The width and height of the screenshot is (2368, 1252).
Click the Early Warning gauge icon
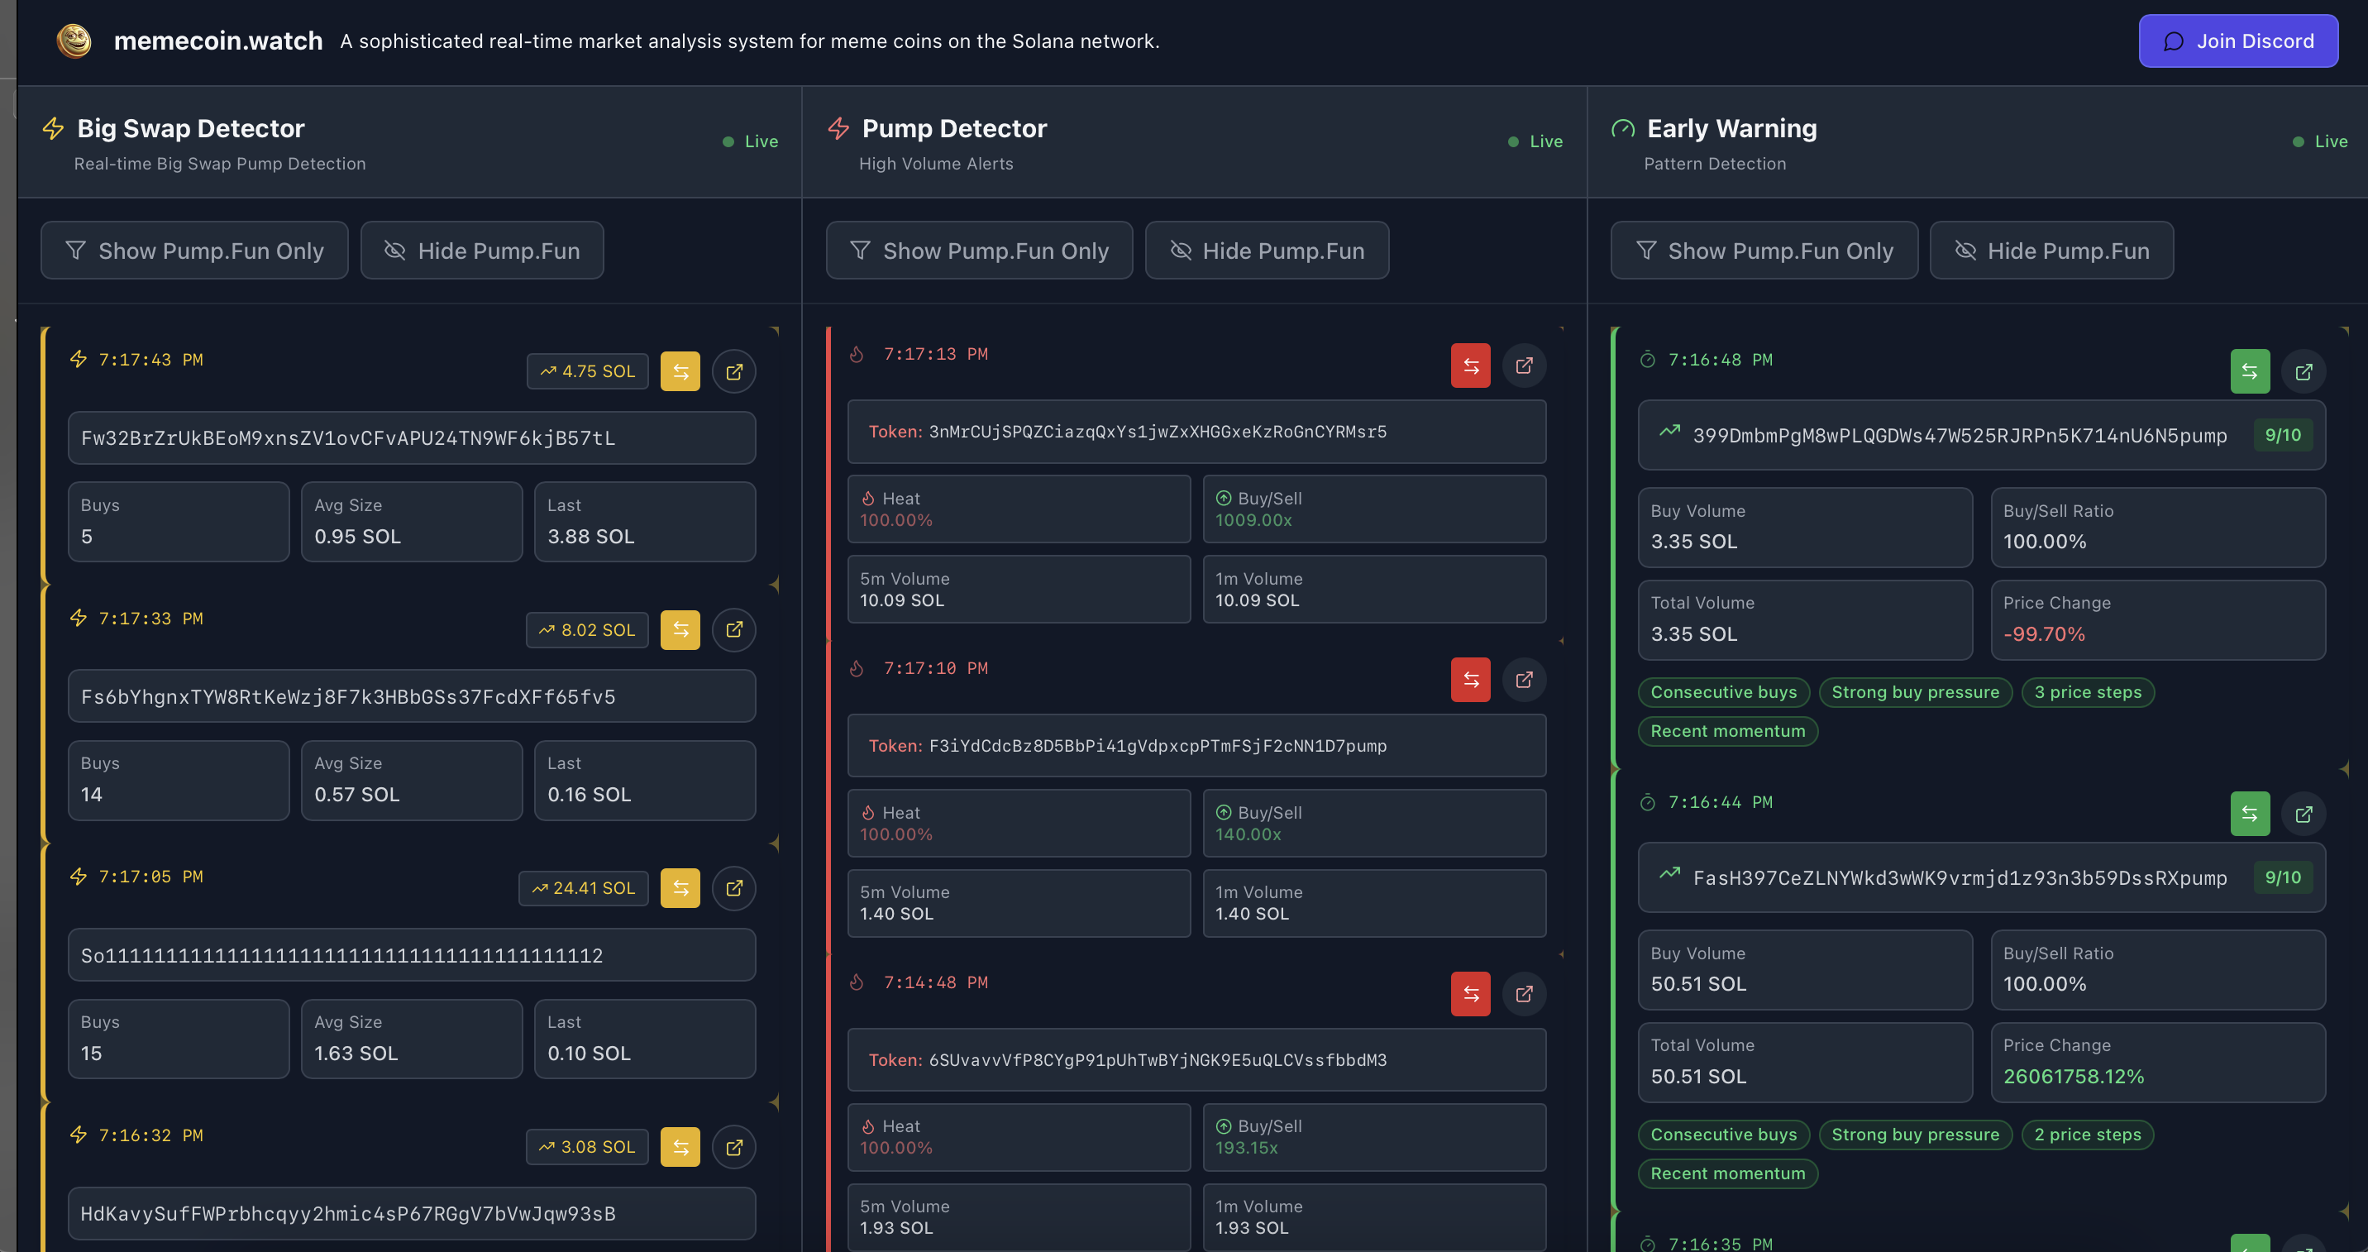[x=1623, y=129]
